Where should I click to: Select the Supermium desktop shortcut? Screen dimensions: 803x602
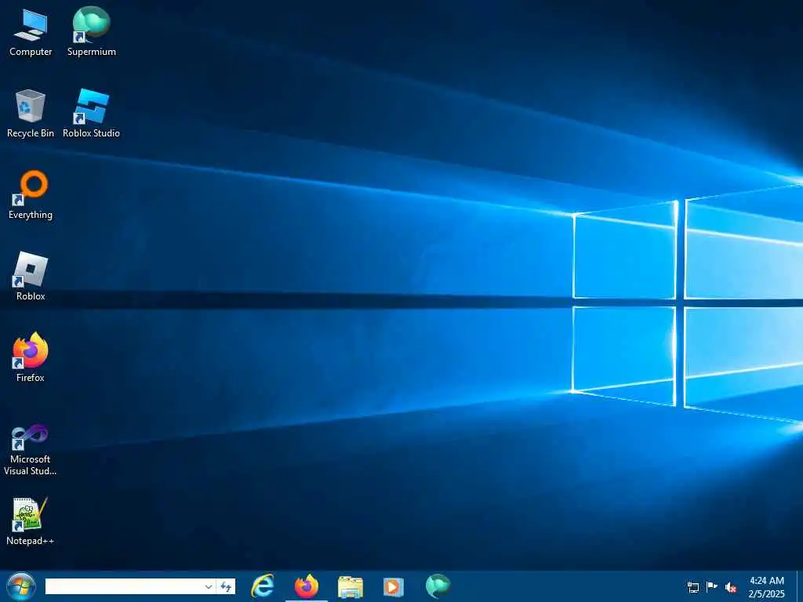91,31
